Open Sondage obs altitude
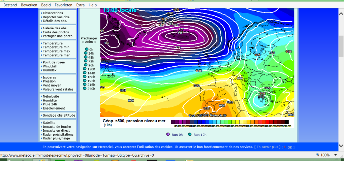This screenshot has height=194, width=345. 59,115
